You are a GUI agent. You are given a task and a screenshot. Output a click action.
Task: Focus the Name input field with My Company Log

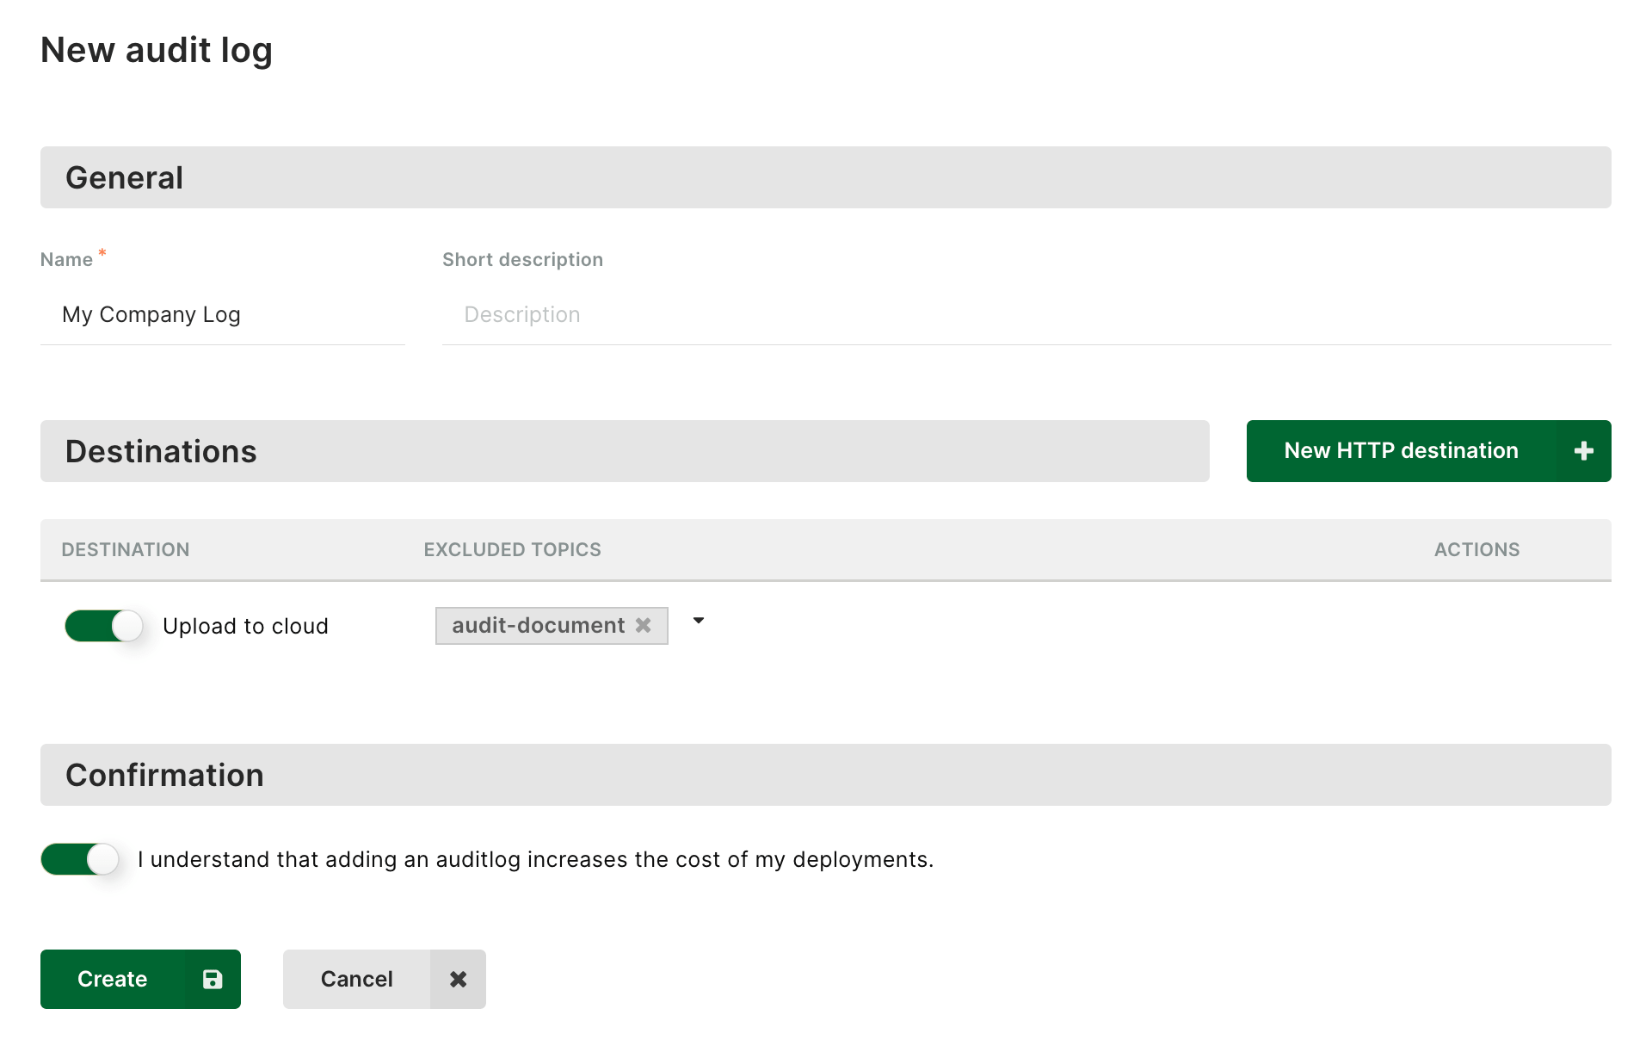[x=223, y=315]
